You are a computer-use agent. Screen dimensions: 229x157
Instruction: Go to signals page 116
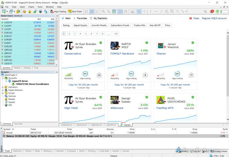116,34
